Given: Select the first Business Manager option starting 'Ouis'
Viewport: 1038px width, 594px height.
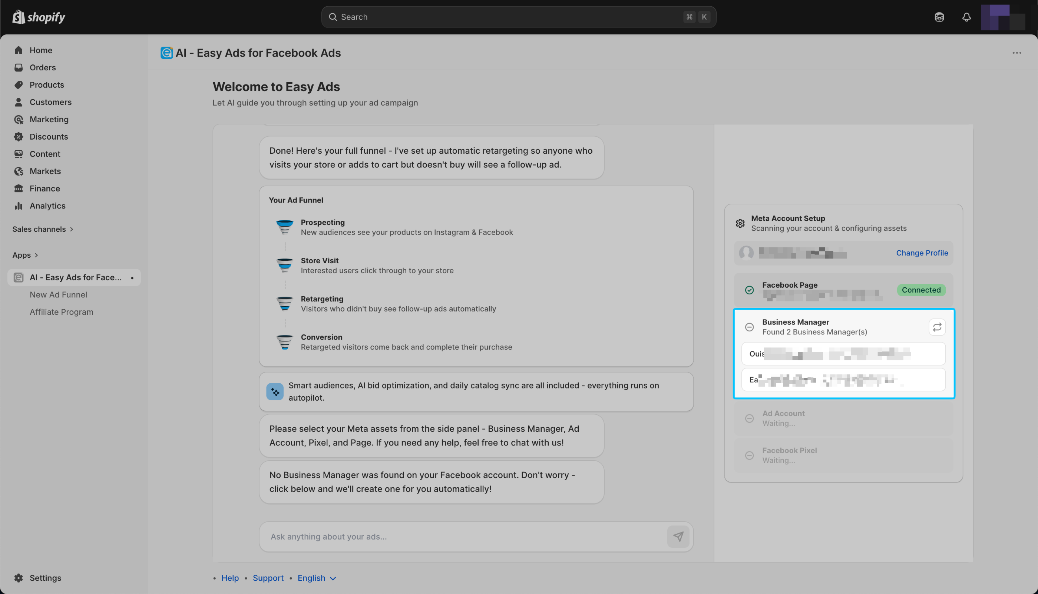Looking at the screenshot, I should tap(843, 354).
